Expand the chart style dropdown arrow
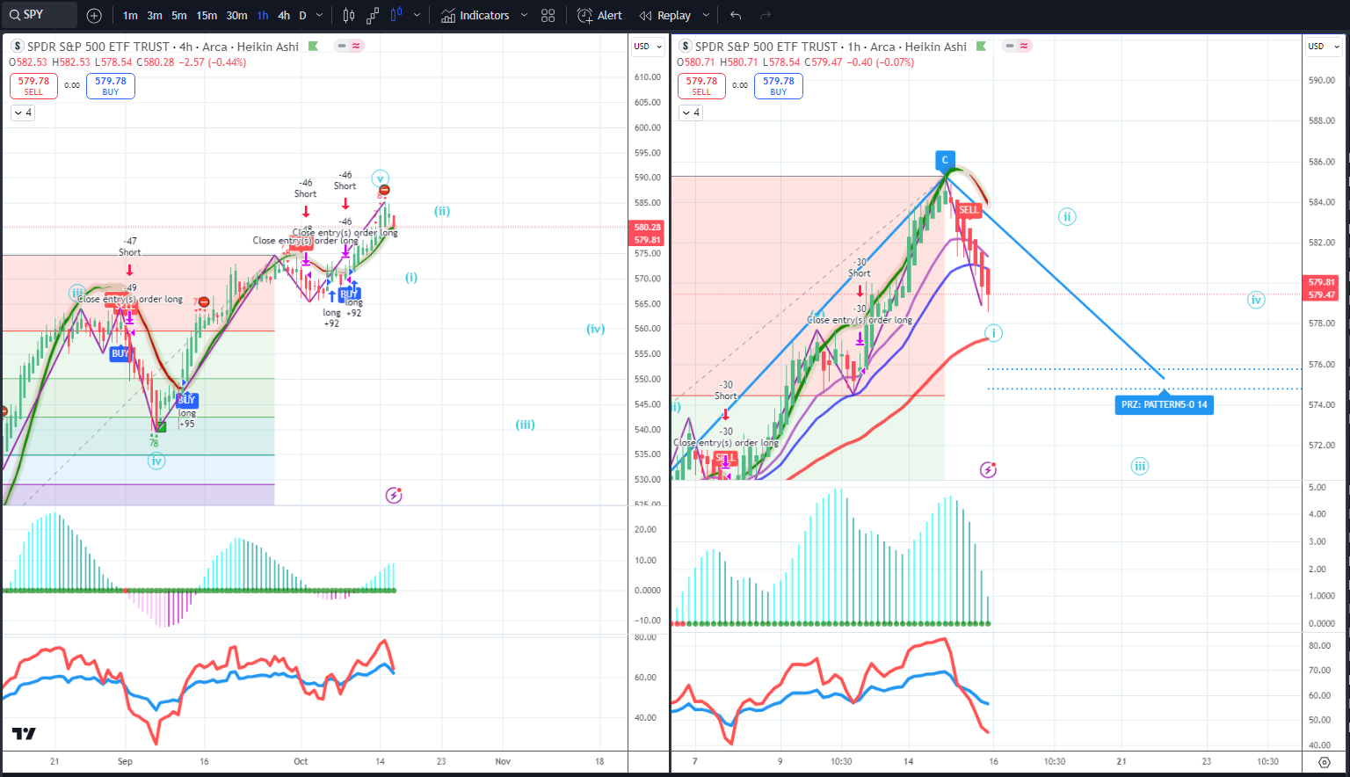Viewport: 1350px width, 777px height. pos(417,15)
